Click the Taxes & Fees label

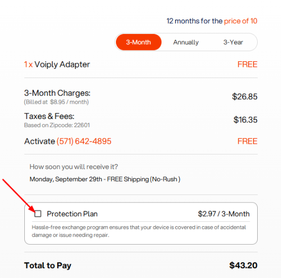coord(49,116)
